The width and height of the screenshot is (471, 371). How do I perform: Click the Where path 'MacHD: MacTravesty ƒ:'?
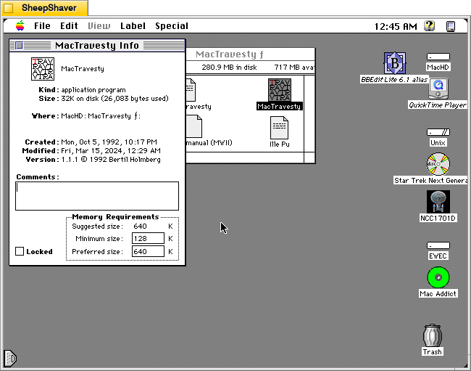[x=101, y=116]
